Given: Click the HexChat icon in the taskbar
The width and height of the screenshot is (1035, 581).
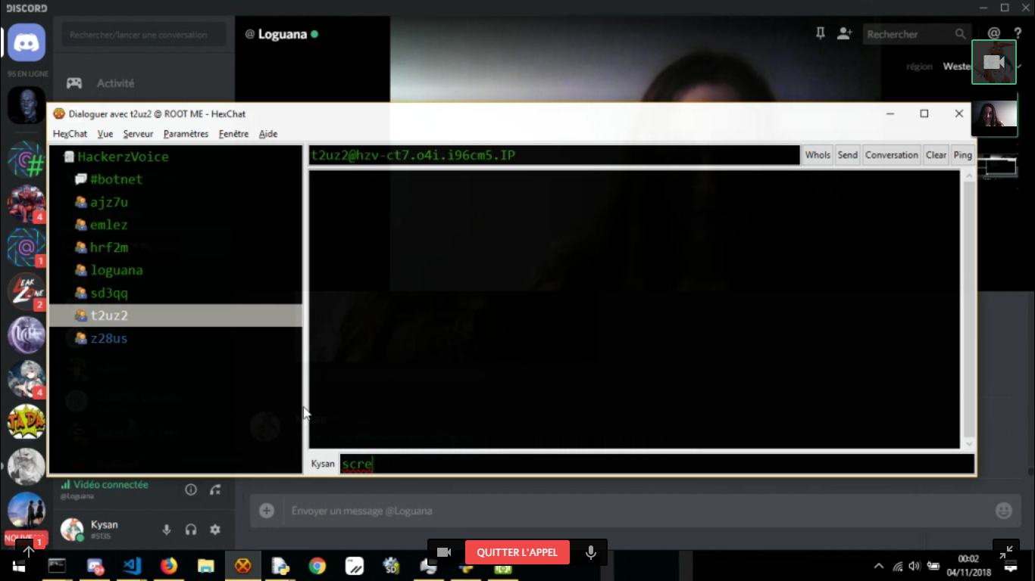Looking at the screenshot, I should [x=242, y=566].
